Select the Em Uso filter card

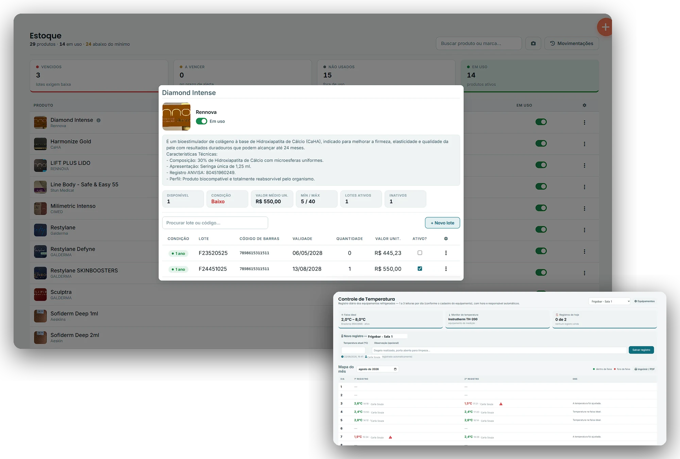tap(530, 76)
